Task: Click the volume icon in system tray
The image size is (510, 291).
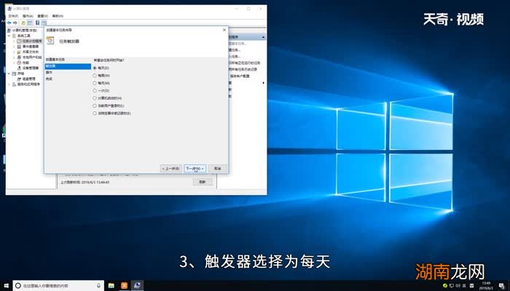Action: tap(458, 285)
